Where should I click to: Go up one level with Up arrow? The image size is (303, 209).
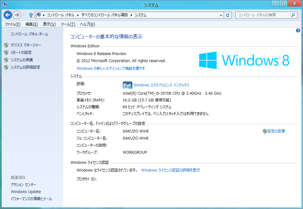pos(31,15)
